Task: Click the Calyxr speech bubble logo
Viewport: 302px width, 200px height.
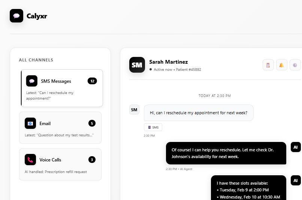Action: pos(16,16)
